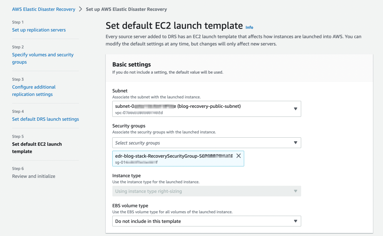The image size is (383, 236).
Task: Open Step 3 Configure additional replication settings
Action: (x=34, y=90)
